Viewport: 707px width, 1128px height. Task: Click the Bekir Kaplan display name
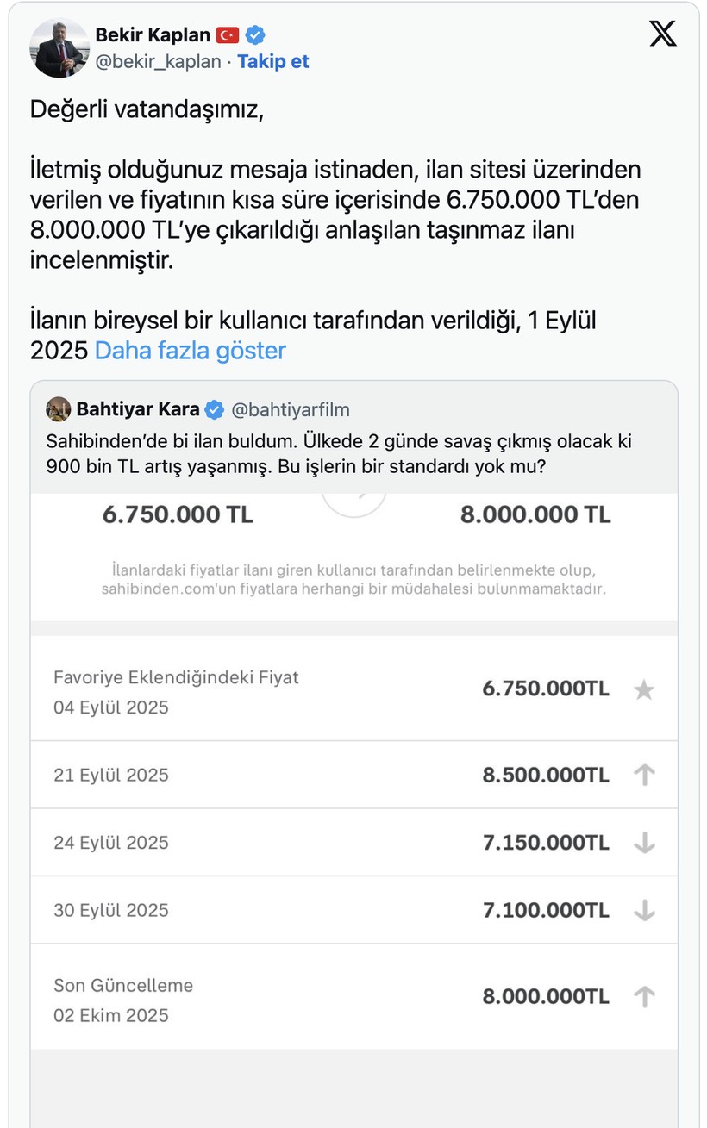click(153, 35)
